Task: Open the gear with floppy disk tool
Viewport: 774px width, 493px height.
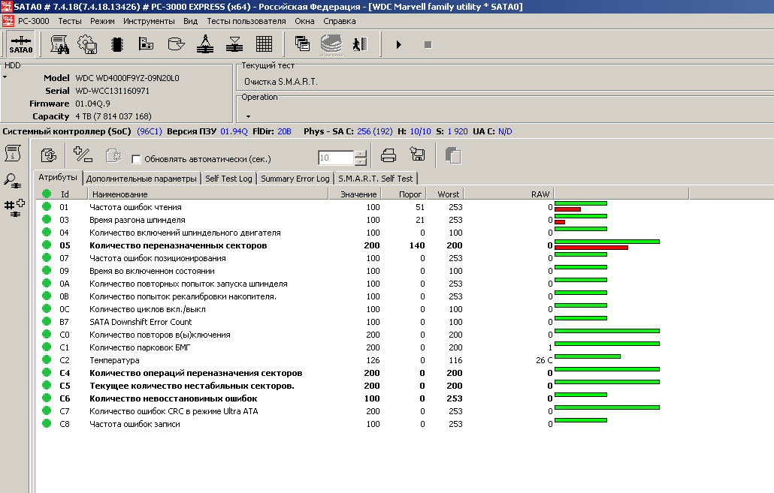Action: [x=87, y=44]
